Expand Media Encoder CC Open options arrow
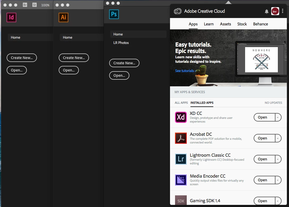This screenshot has width=289, height=207. coord(278,180)
